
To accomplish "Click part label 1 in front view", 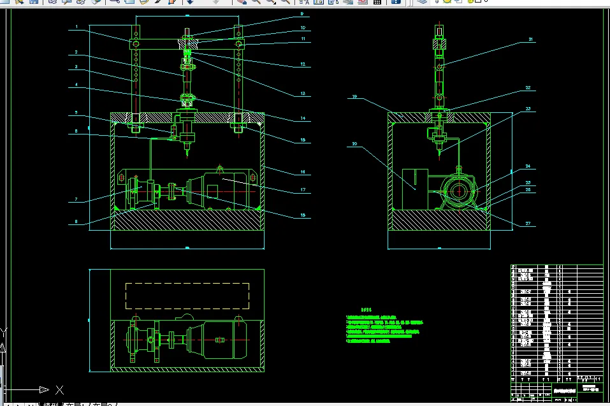I will pyautogui.click(x=76, y=27).
